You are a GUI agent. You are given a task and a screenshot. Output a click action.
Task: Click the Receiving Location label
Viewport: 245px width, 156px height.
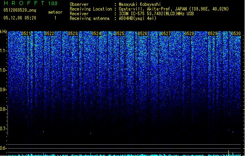point(91,9)
